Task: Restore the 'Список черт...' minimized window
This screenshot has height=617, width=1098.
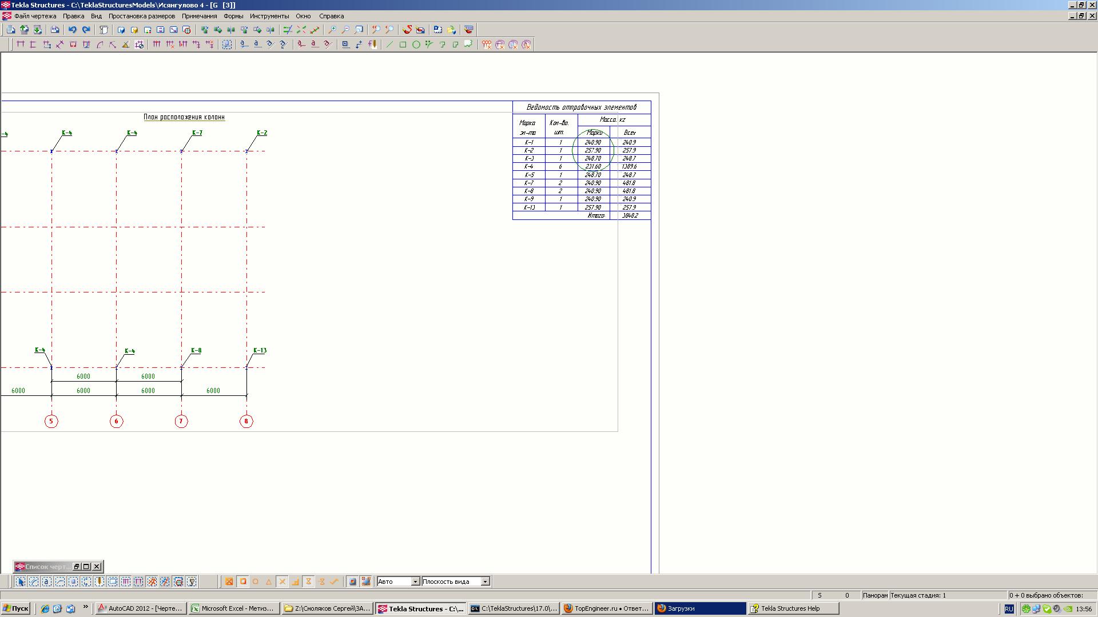Action: point(76,567)
